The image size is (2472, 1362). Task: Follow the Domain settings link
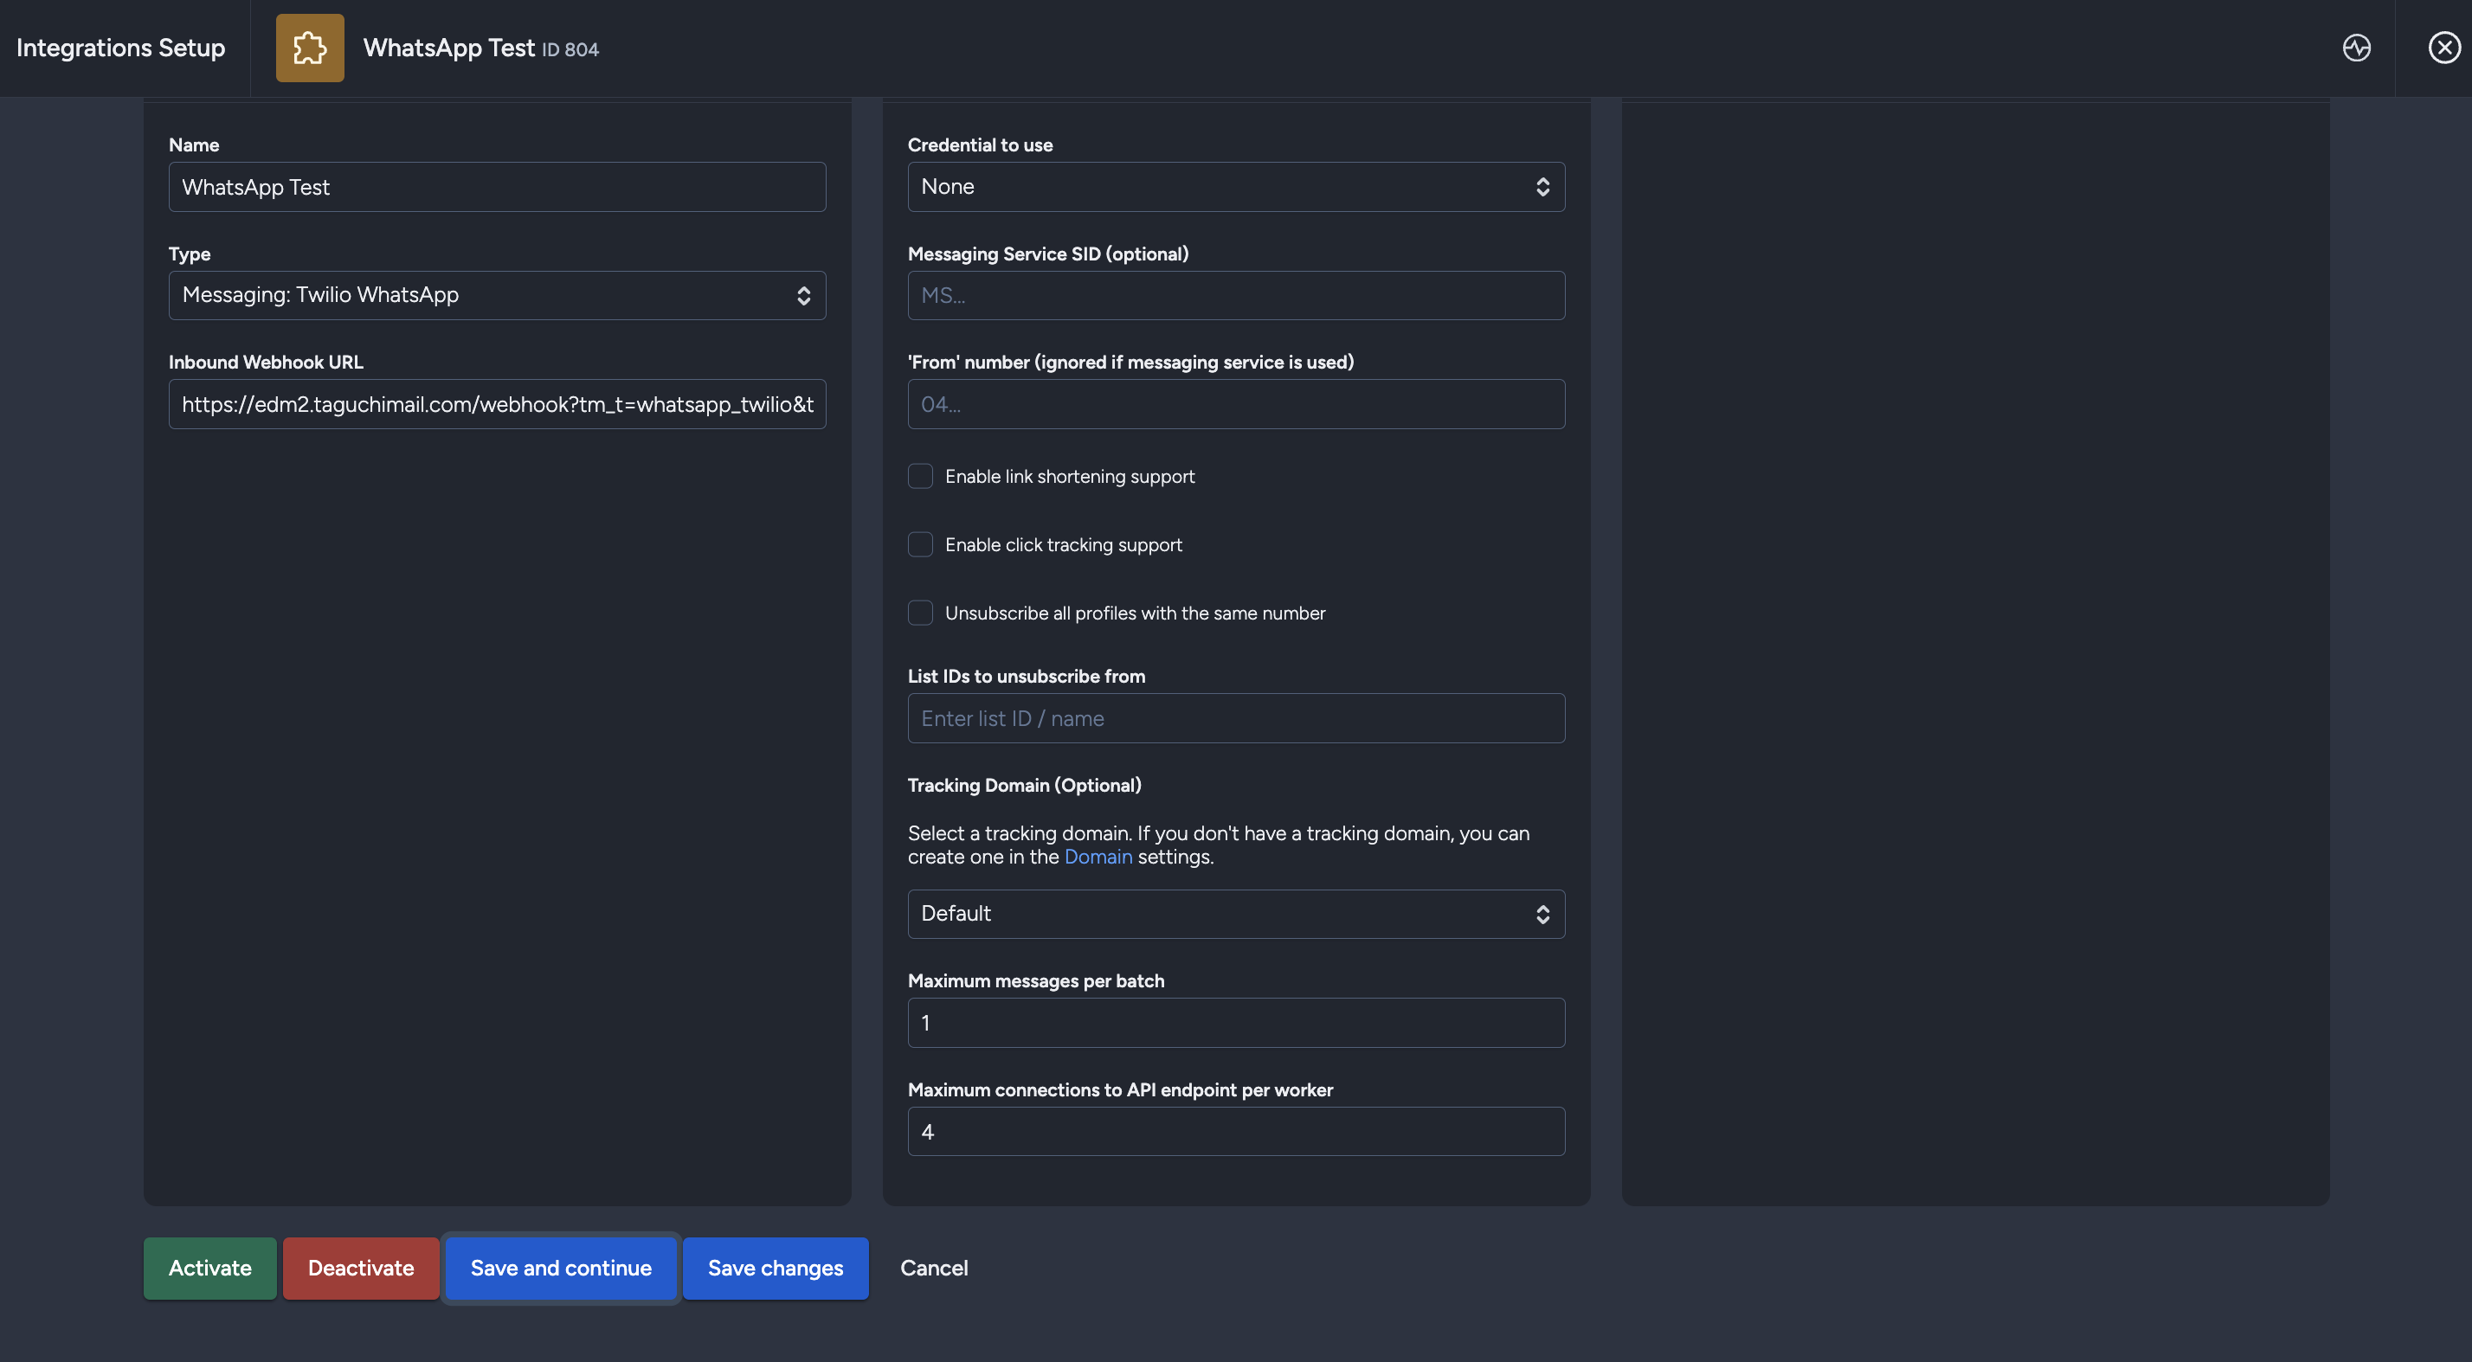pos(1097,858)
